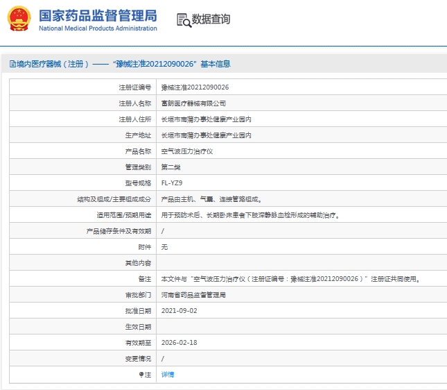The image size is (447, 390).
Task: Open the 详情 link
Action: pyautogui.click(x=167, y=374)
